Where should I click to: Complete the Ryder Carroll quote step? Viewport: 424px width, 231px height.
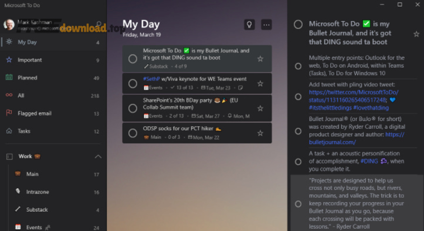pyautogui.click(x=298, y=204)
